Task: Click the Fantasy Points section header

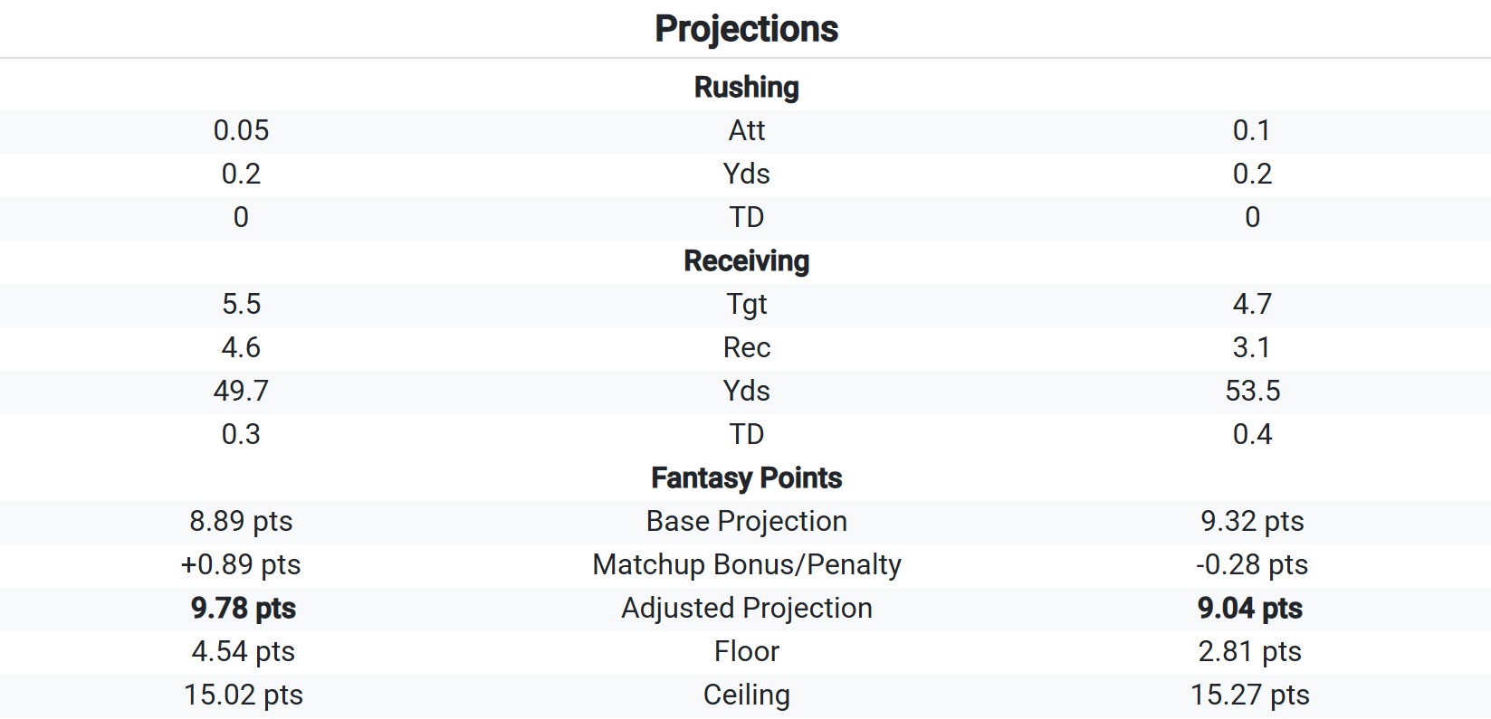Action: pyautogui.click(x=746, y=478)
